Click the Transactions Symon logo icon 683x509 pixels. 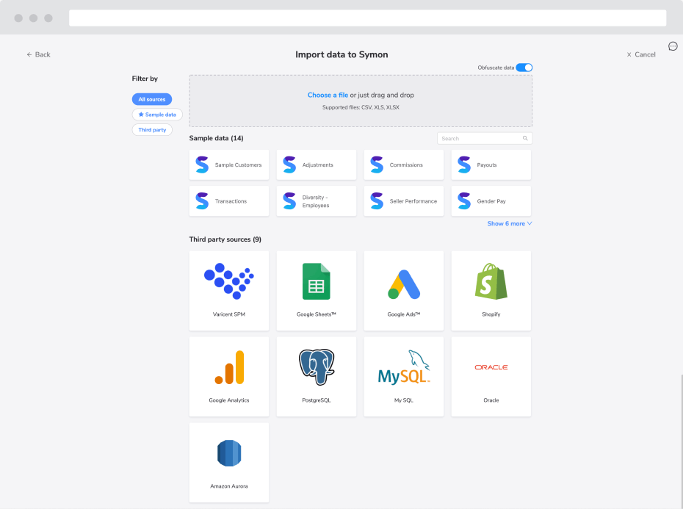(202, 201)
